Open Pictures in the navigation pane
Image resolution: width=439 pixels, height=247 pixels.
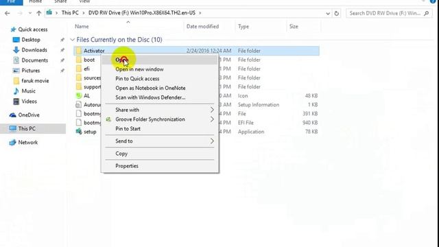[x=30, y=71]
